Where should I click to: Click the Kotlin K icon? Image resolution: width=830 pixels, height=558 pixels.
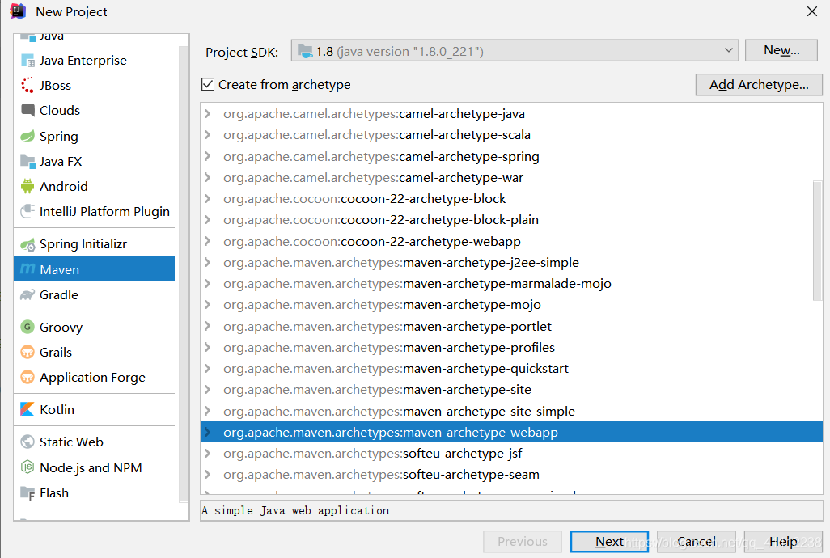click(28, 409)
